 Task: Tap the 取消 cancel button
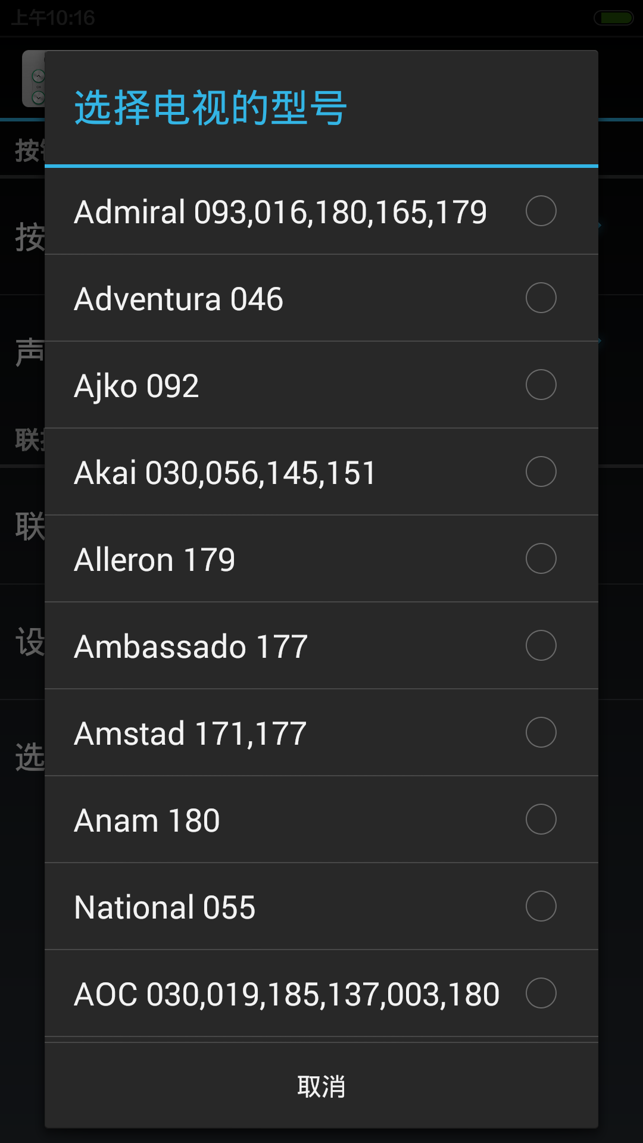pyautogui.click(x=321, y=1085)
